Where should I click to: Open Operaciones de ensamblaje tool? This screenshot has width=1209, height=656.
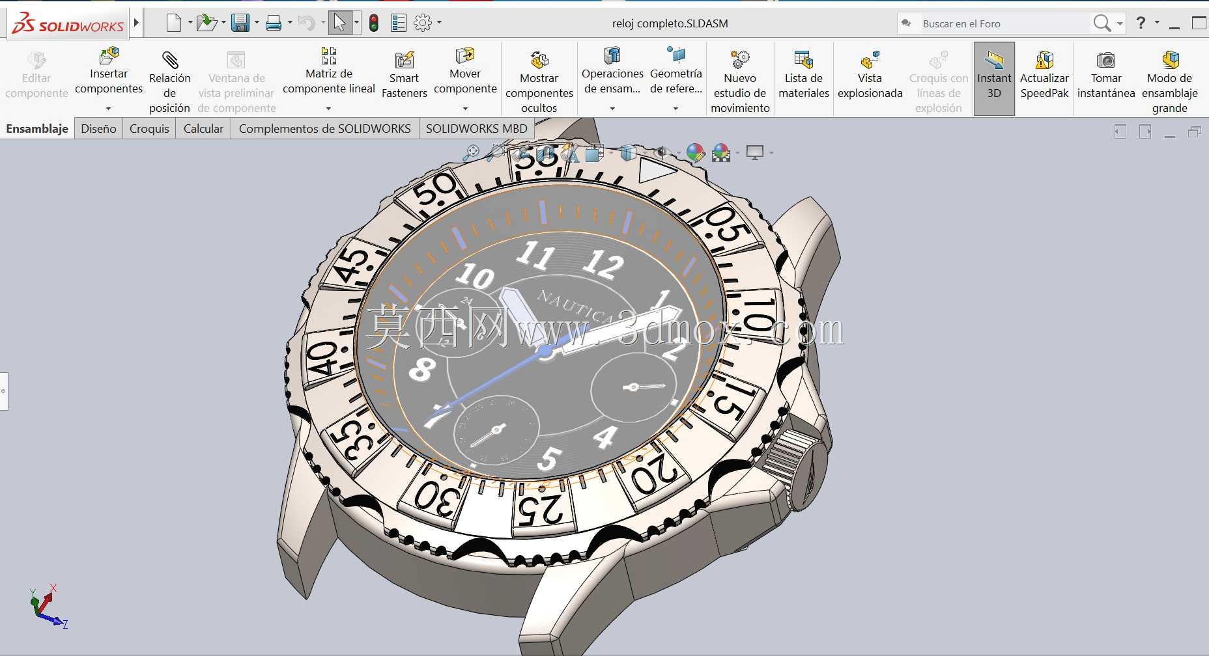612,72
